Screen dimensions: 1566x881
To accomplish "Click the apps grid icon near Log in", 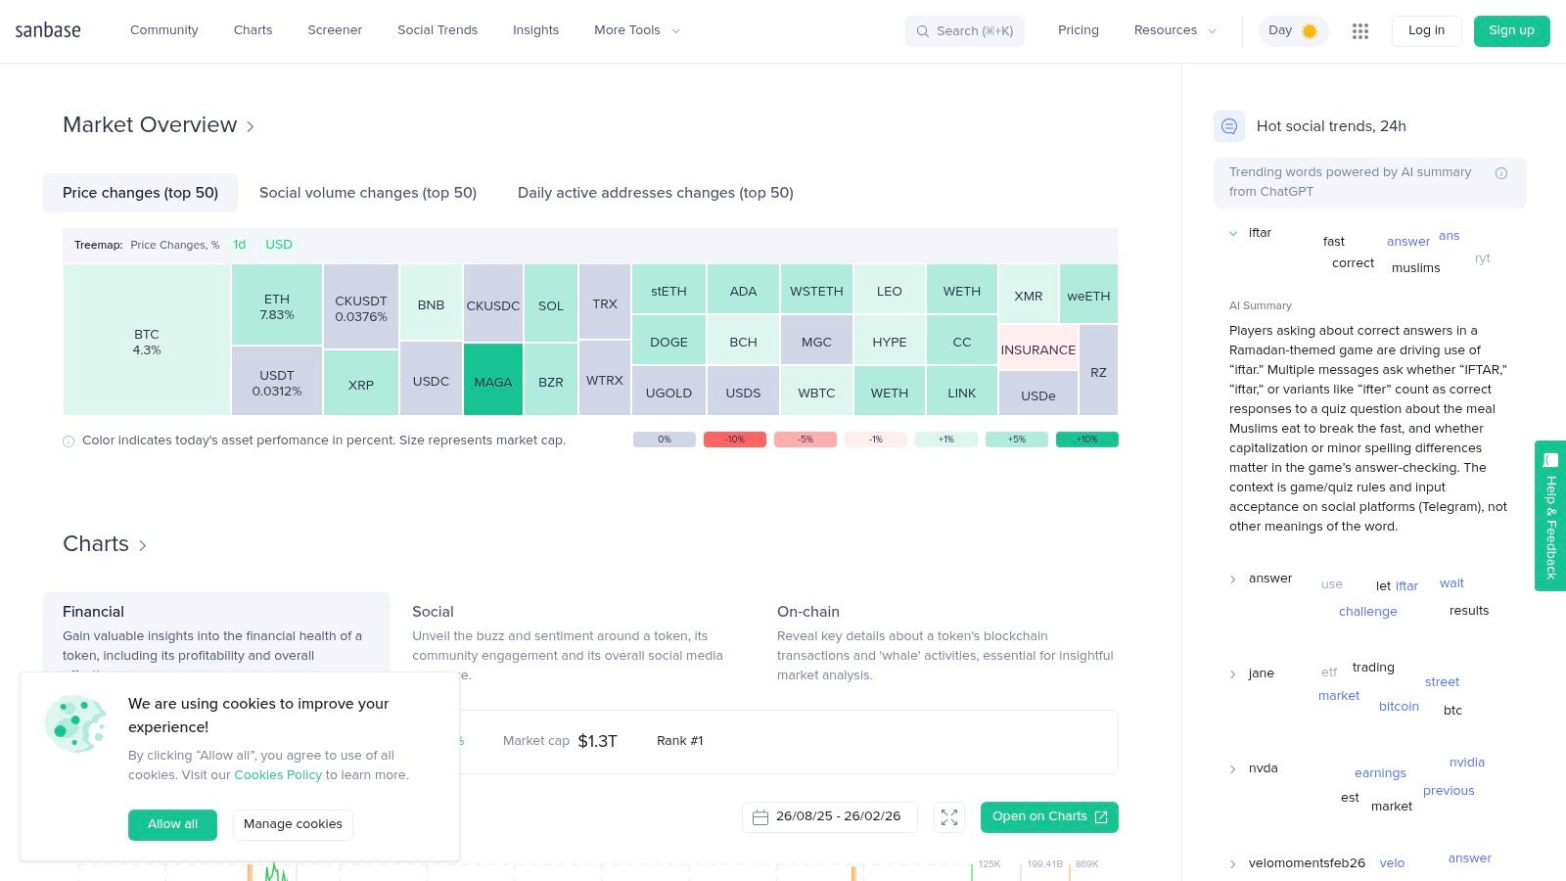I will click(x=1359, y=30).
